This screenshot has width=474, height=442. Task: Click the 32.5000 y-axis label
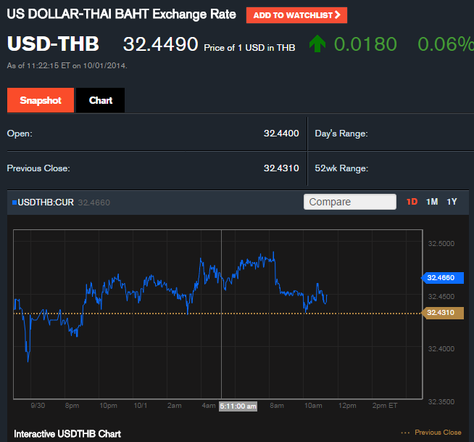tap(441, 244)
